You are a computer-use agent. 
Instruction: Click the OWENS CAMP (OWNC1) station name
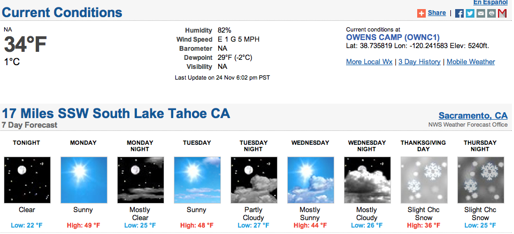(x=393, y=37)
